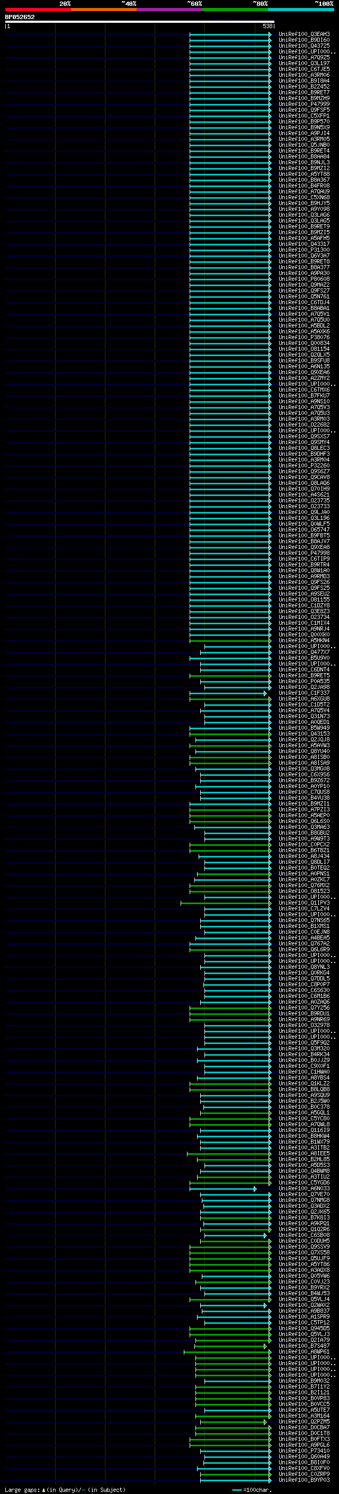339x1494 pixels.
Task: Select the UniRef100_B9YRX2 label
Action: tap(304, 1287)
